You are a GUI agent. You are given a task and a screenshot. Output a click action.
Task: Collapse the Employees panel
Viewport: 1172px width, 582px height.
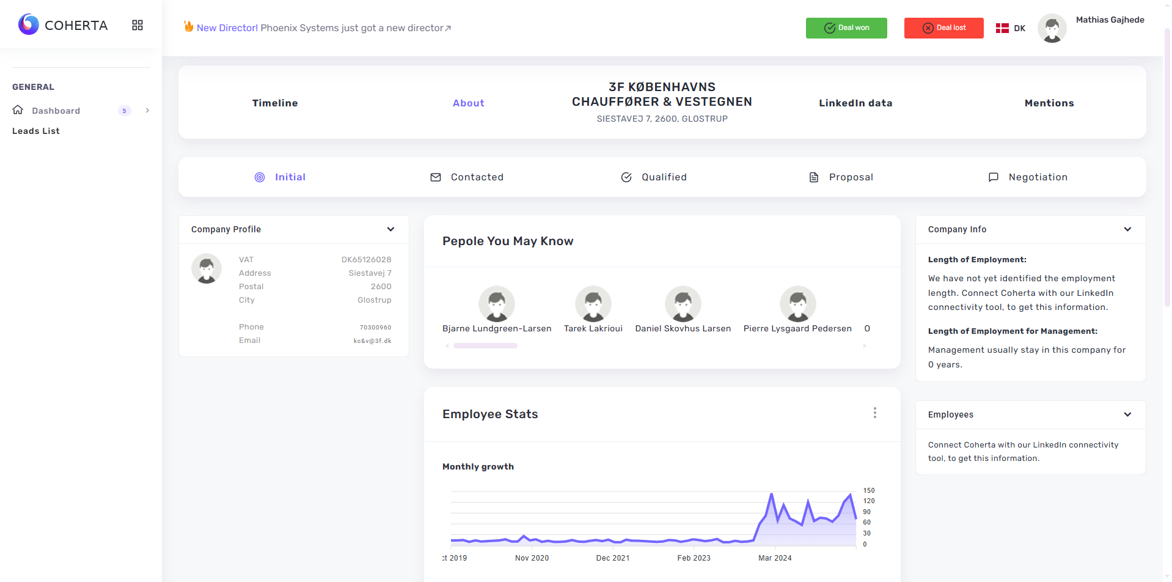tap(1127, 414)
